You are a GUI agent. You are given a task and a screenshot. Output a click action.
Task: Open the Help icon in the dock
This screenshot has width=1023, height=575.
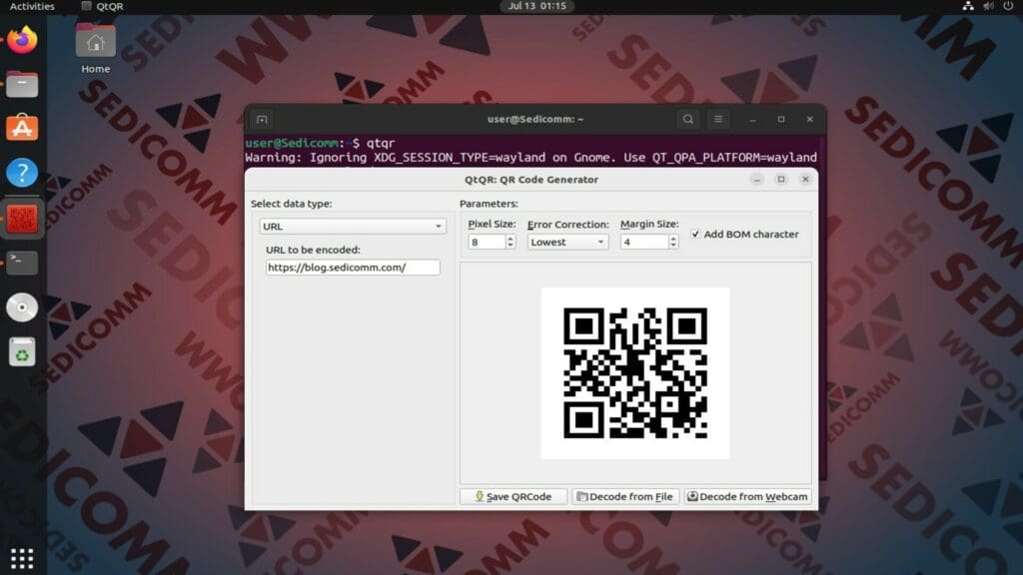[x=22, y=173]
